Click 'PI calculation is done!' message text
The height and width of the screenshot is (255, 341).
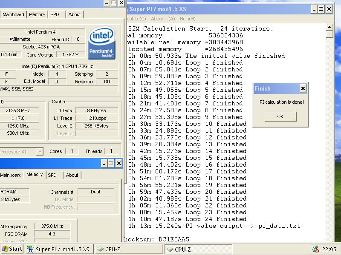[282, 102]
